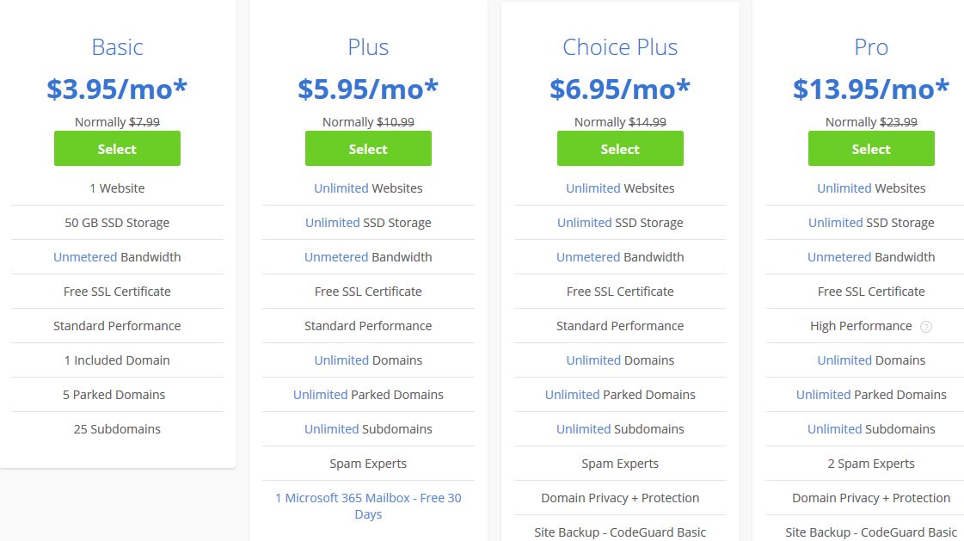The image size is (964, 541).
Task: Open the Microsoft 365 Mailbox free offer link
Action: (x=368, y=506)
